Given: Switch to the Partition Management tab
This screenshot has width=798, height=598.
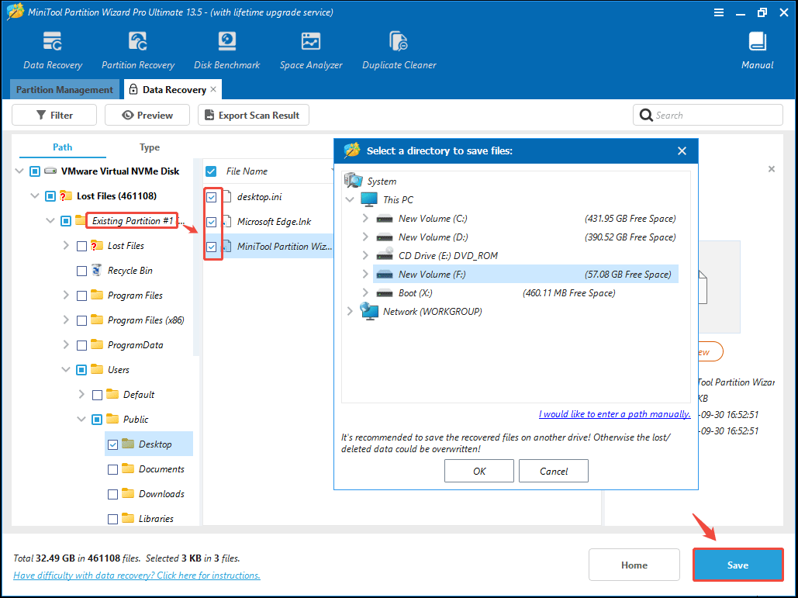Looking at the screenshot, I should coord(64,89).
